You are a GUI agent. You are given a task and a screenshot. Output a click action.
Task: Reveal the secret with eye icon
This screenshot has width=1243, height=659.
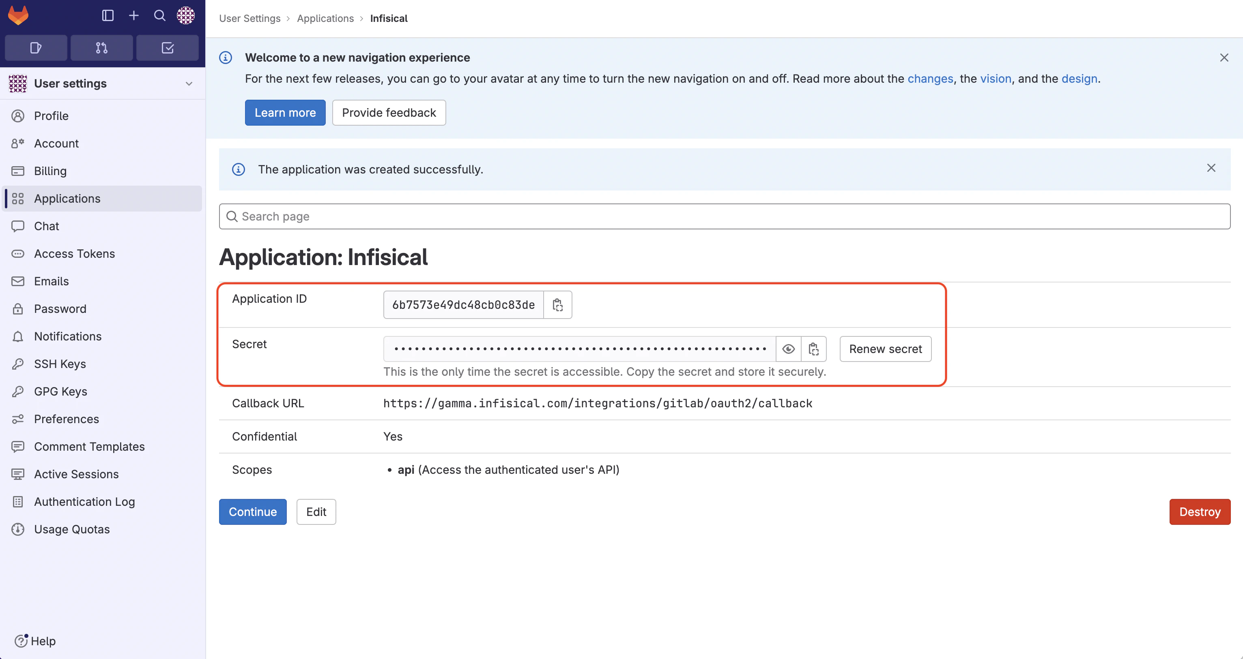[789, 349]
